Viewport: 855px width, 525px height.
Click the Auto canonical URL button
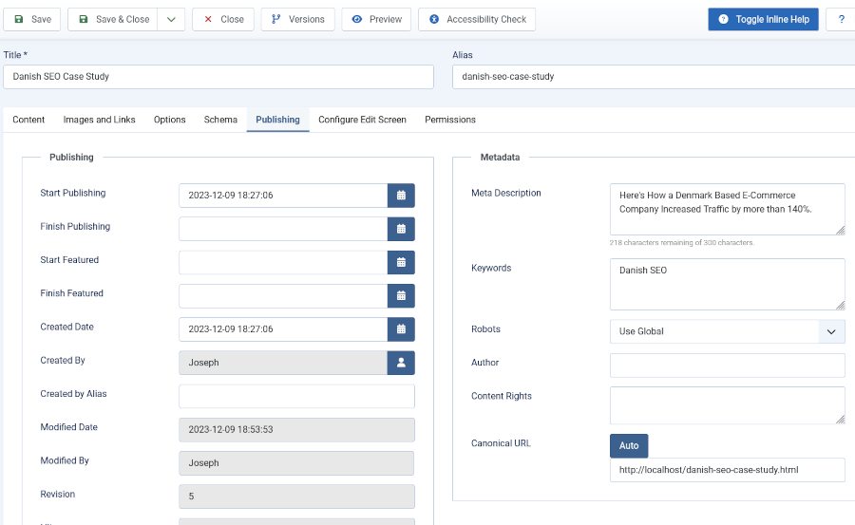coord(629,445)
